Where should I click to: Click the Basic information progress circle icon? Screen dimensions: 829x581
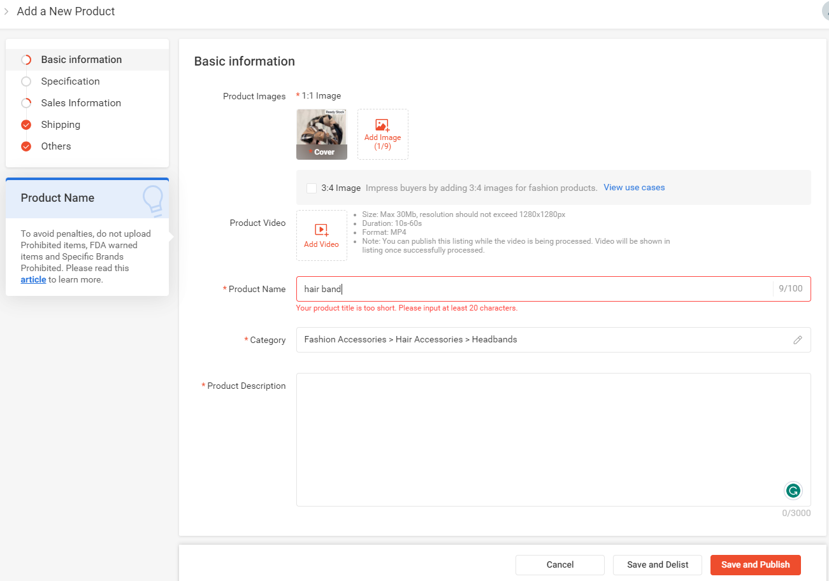[26, 60]
